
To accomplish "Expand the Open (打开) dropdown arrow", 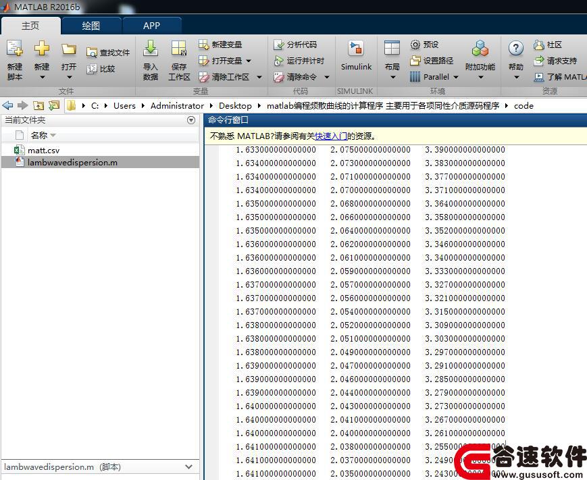I will tap(70, 78).
